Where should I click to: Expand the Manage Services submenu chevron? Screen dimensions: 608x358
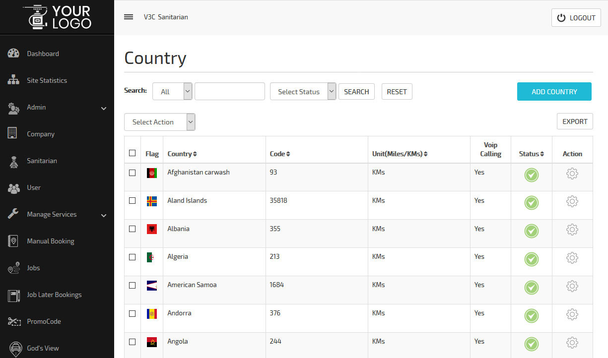[x=104, y=215]
